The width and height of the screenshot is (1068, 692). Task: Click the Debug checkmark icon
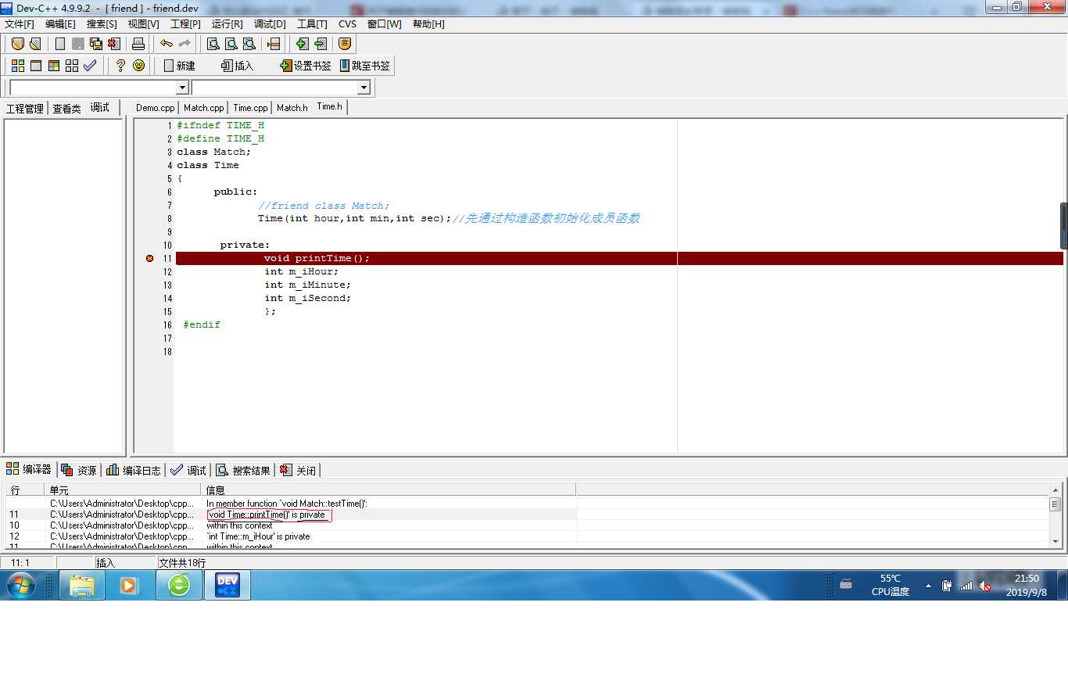click(x=90, y=66)
